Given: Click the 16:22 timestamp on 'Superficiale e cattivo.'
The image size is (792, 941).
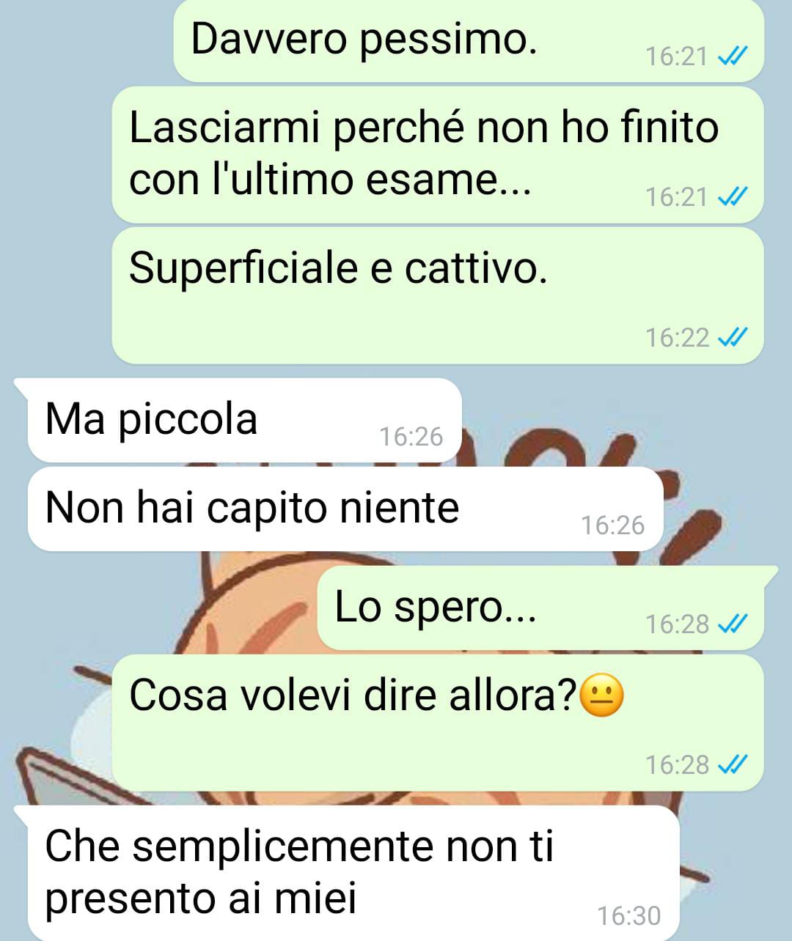Looking at the screenshot, I should 677,338.
